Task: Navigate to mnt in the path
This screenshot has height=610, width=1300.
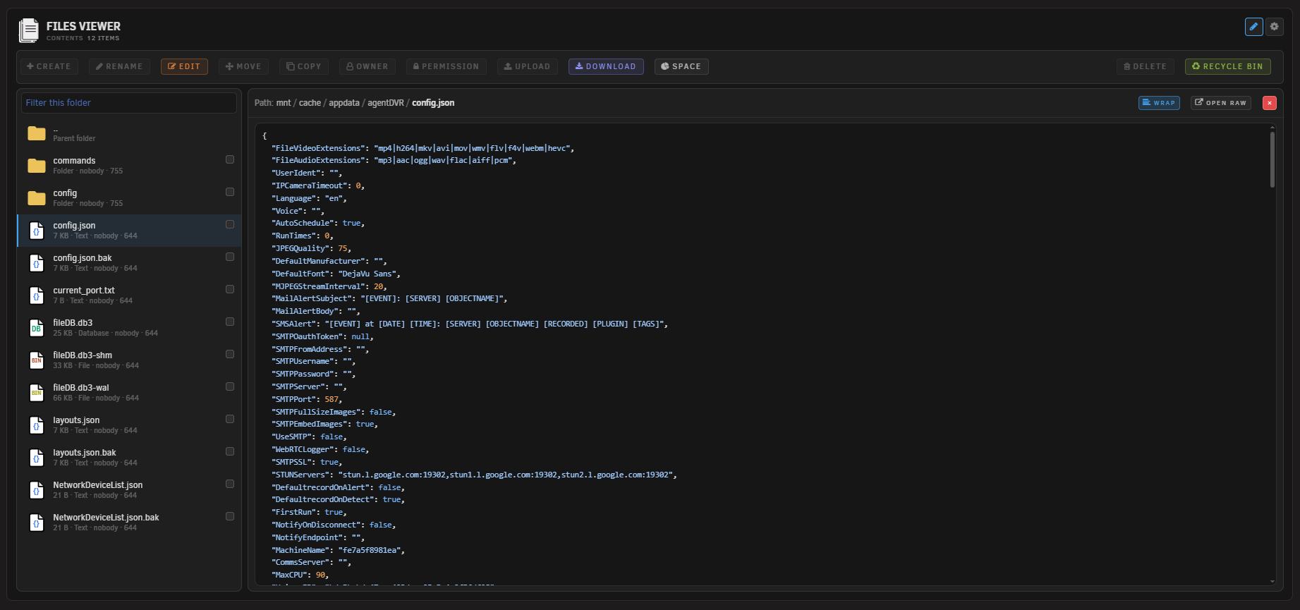Action: (284, 103)
